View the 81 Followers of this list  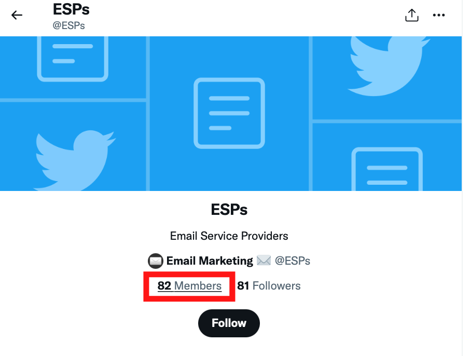[x=269, y=286]
